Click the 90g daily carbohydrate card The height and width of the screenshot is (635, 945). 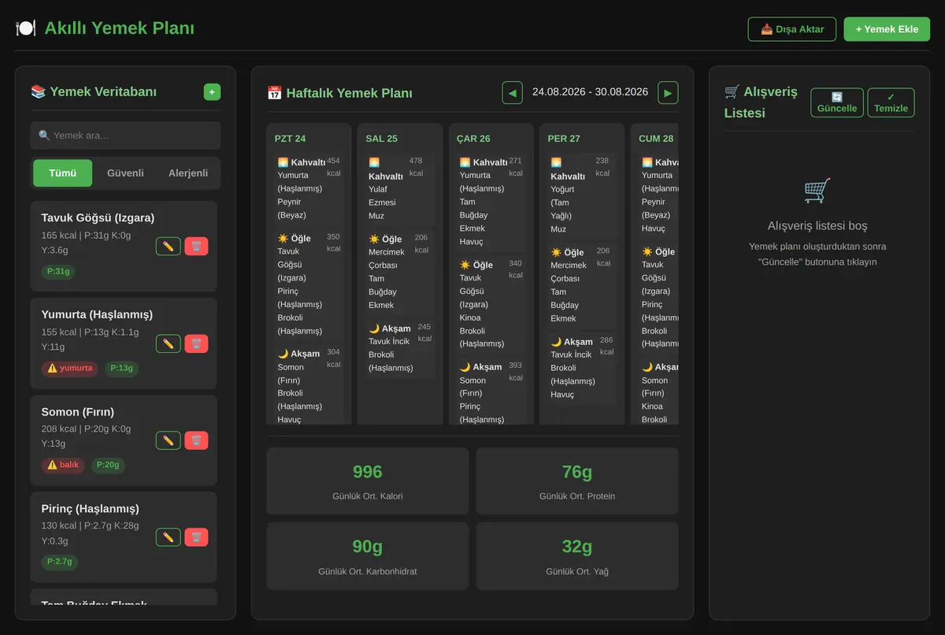pyautogui.click(x=368, y=556)
